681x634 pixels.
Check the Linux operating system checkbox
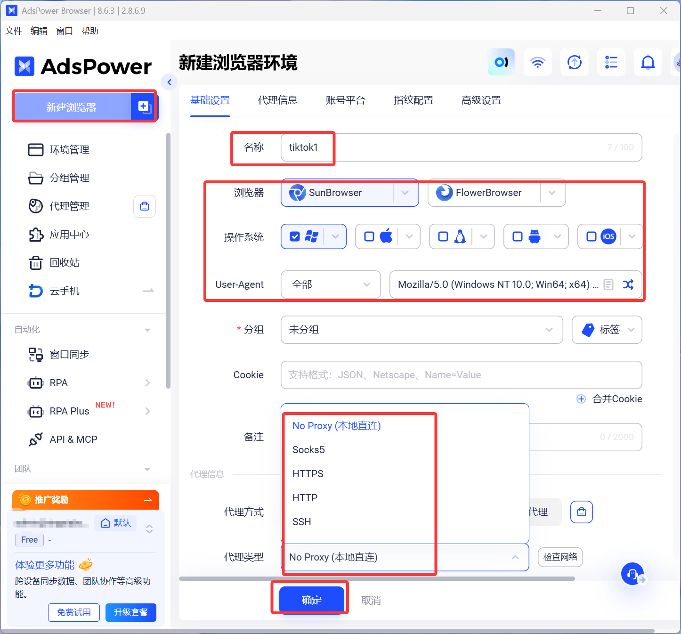click(x=443, y=236)
